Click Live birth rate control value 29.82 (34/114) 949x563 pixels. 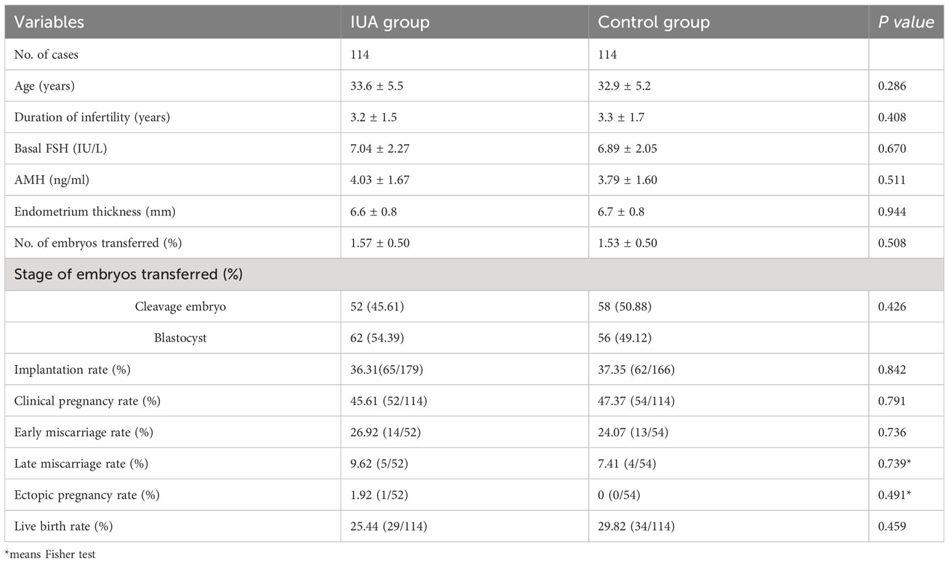[636, 526]
